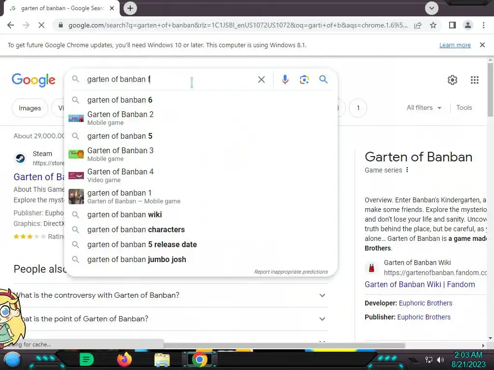Switch to the Images filter

coord(29,108)
